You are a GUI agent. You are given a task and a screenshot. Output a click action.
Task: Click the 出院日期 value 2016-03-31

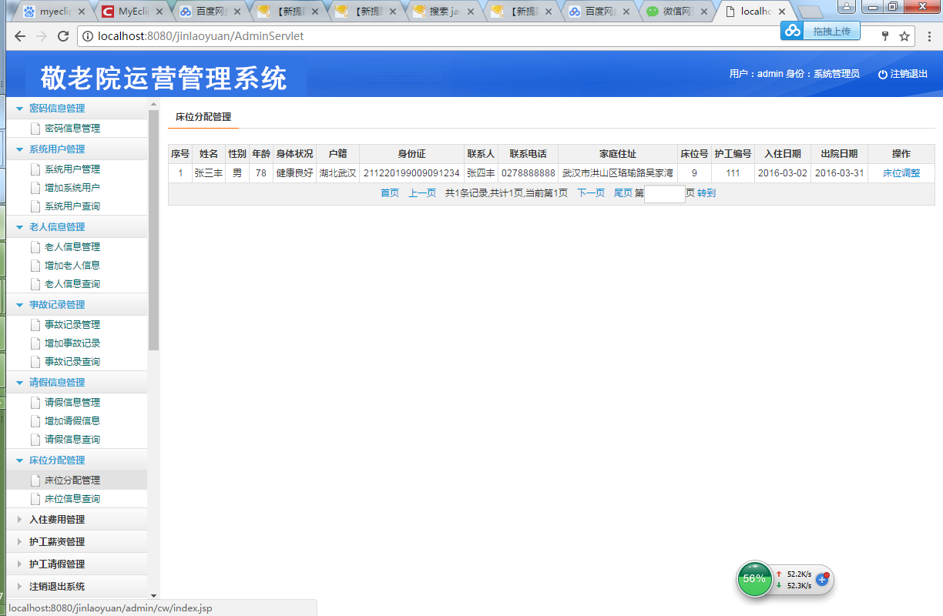pos(839,173)
